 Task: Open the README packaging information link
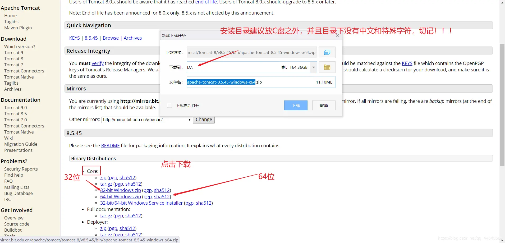click(x=110, y=145)
